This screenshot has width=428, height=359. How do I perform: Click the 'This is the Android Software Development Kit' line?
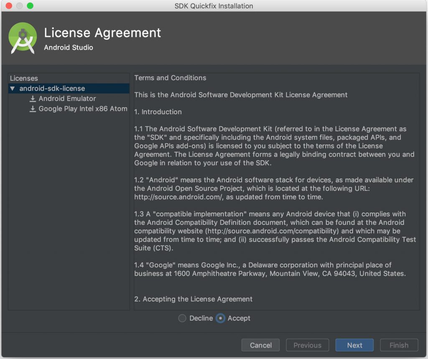(241, 95)
